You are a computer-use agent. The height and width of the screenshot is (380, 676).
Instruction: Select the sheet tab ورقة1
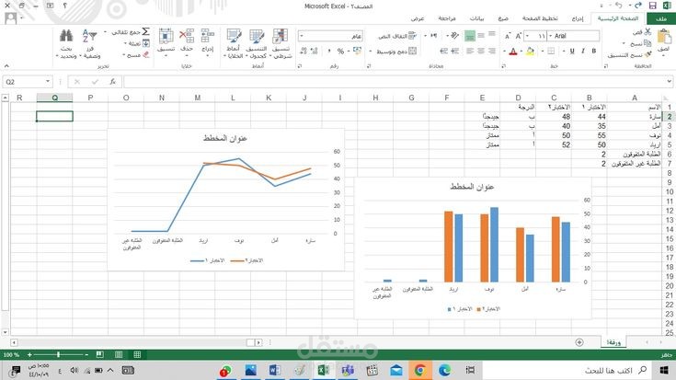coord(613,342)
